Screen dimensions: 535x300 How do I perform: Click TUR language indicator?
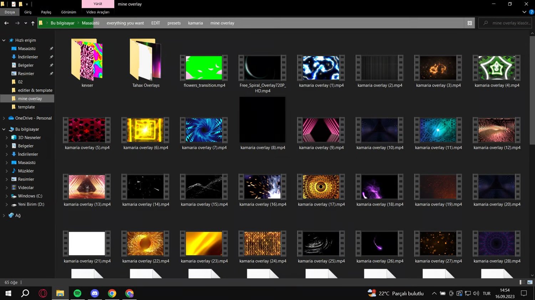click(486, 294)
